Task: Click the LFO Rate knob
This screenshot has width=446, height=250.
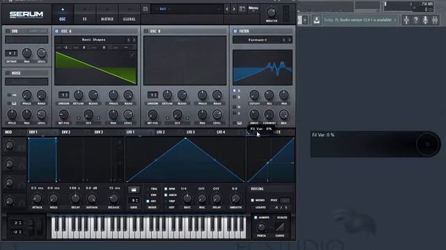Action: point(187,199)
